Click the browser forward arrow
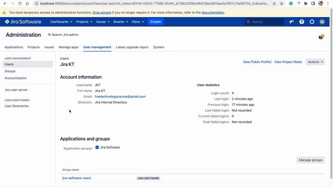This screenshot has height=187, width=333. [x=12, y=4]
